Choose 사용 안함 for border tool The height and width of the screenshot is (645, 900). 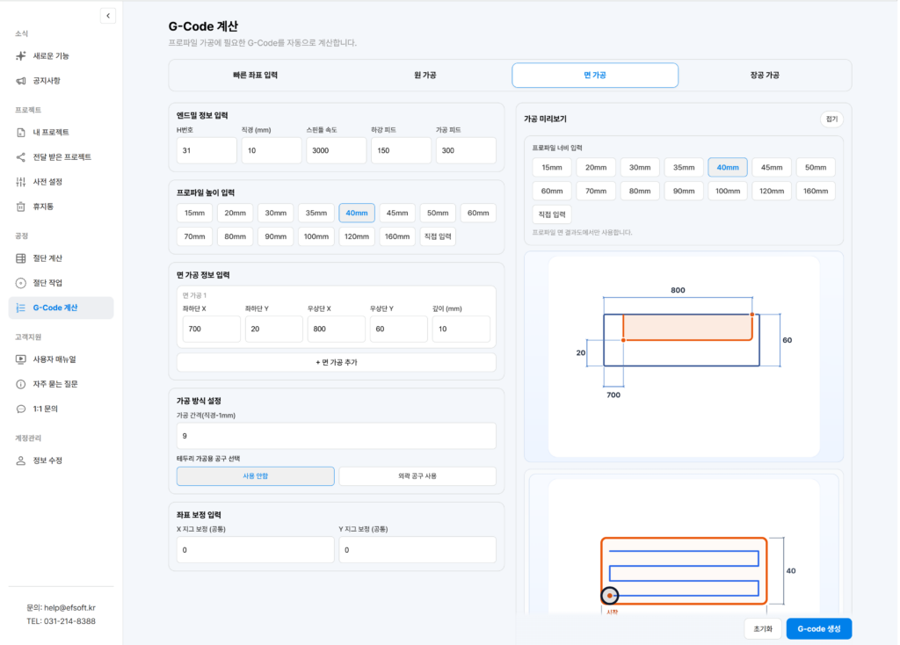(256, 476)
